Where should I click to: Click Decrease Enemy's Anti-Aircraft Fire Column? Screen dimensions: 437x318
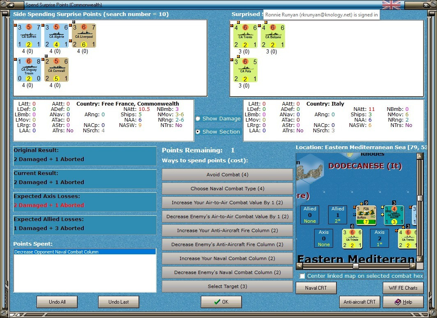coord(228,244)
